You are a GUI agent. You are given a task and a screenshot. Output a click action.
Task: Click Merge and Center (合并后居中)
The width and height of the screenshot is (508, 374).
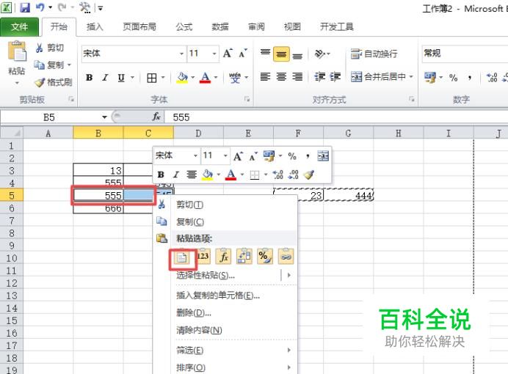click(378, 77)
